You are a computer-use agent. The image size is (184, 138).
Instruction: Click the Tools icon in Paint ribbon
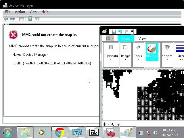coord(138,47)
